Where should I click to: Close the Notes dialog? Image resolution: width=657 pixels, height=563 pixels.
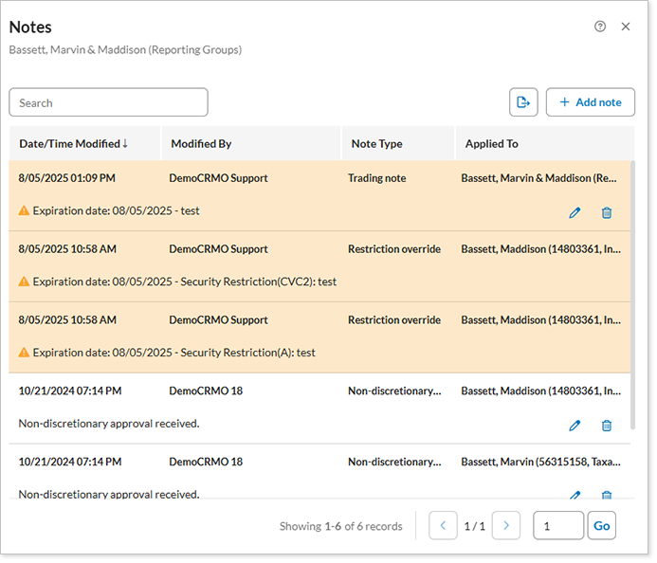(x=626, y=27)
